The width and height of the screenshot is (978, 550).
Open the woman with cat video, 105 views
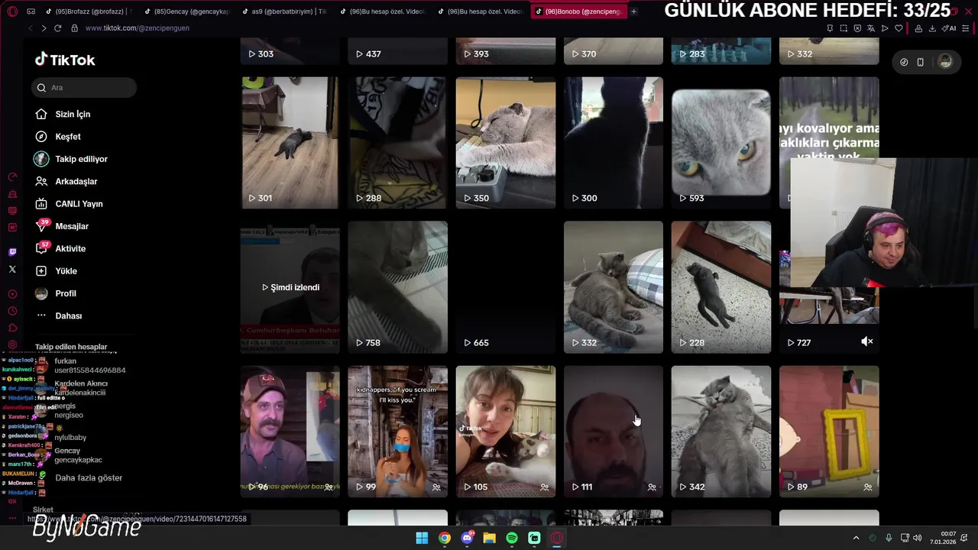[506, 432]
